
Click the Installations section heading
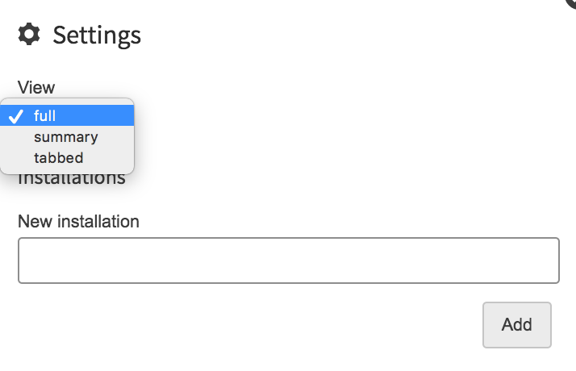coord(72,179)
